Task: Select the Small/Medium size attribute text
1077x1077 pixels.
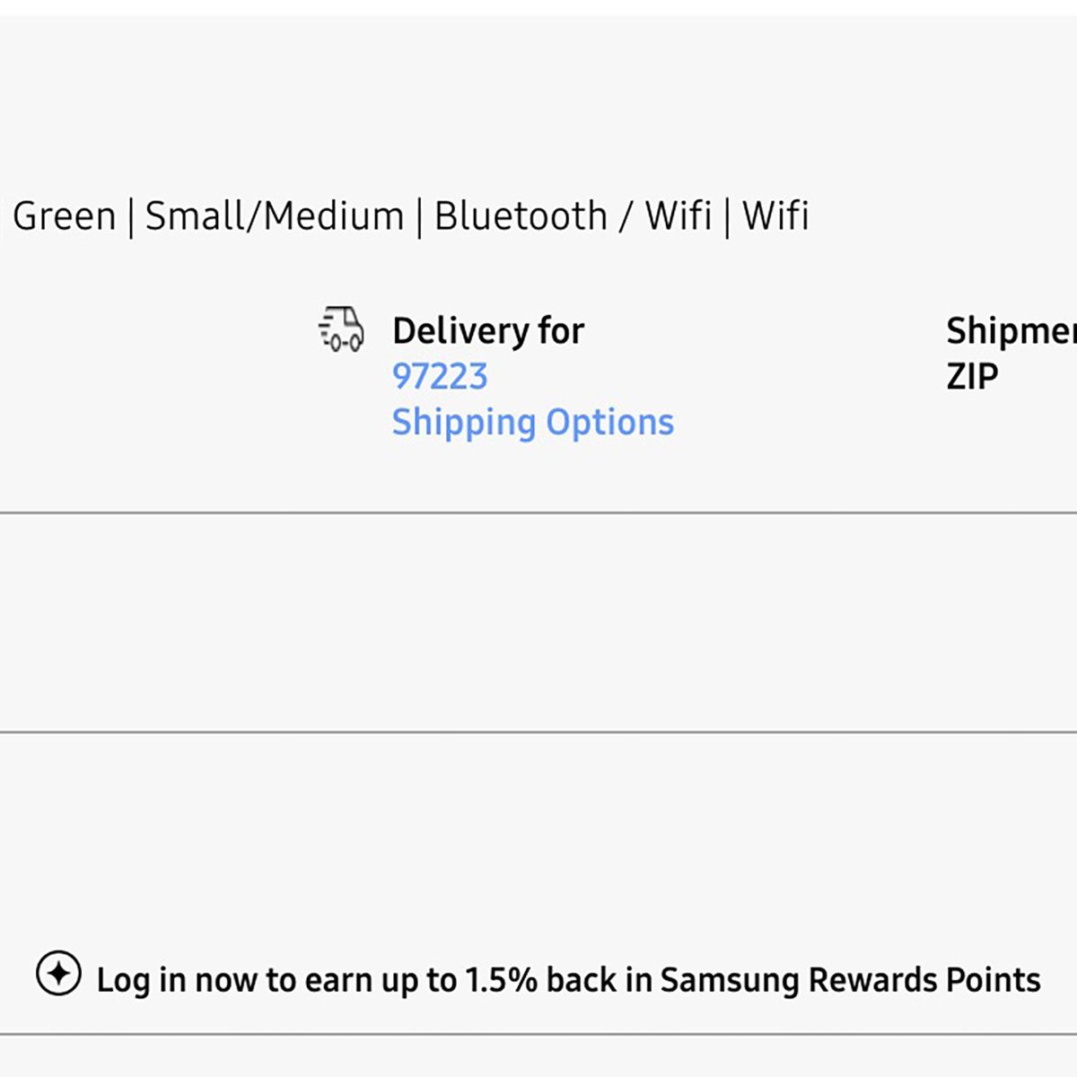Action: [275, 216]
